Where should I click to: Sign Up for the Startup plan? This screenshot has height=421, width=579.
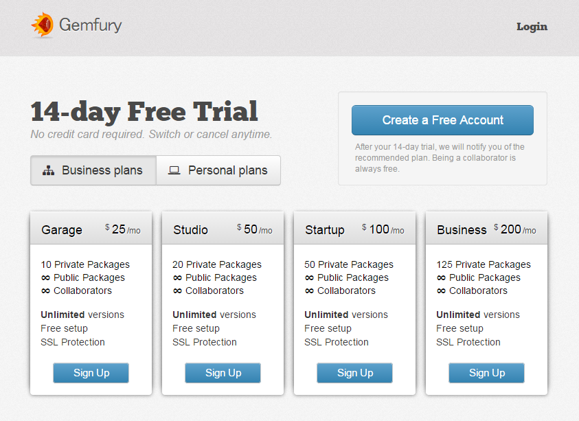click(x=354, y=373)
